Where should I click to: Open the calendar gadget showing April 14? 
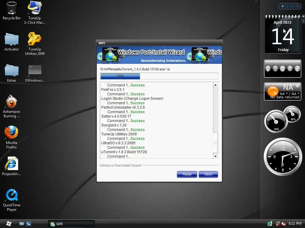coord(283,34)
